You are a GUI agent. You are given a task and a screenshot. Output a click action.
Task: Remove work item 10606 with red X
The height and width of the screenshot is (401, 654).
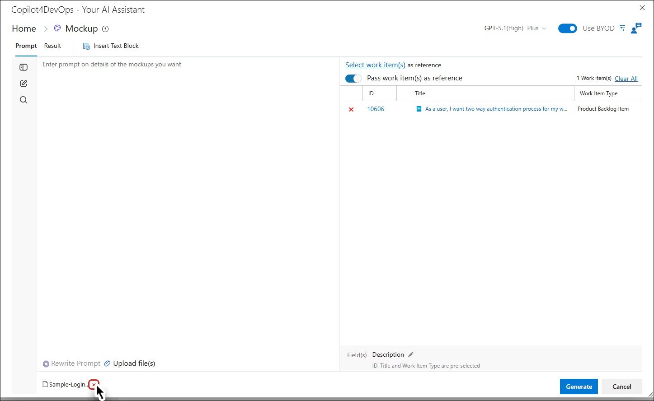(351, 109)
